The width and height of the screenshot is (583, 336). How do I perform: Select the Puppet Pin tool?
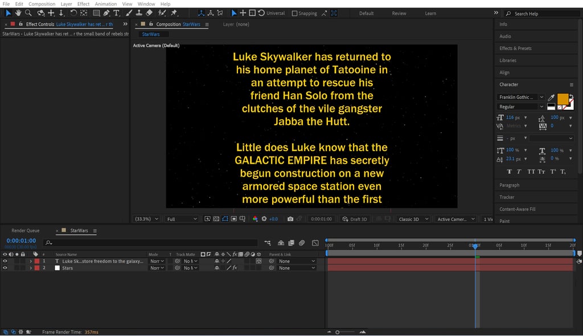pos(174,13)
